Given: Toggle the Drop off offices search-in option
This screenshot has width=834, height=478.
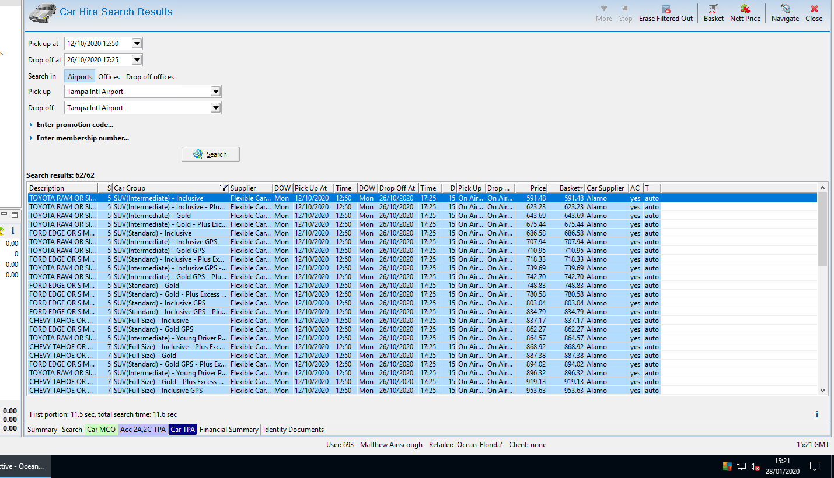Looking at the screenshot, I should click(150, 76).
